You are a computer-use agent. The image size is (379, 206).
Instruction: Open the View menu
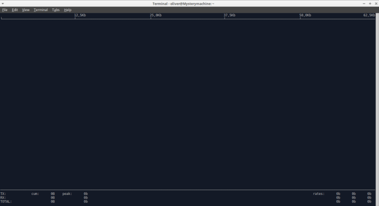(26, 10)
